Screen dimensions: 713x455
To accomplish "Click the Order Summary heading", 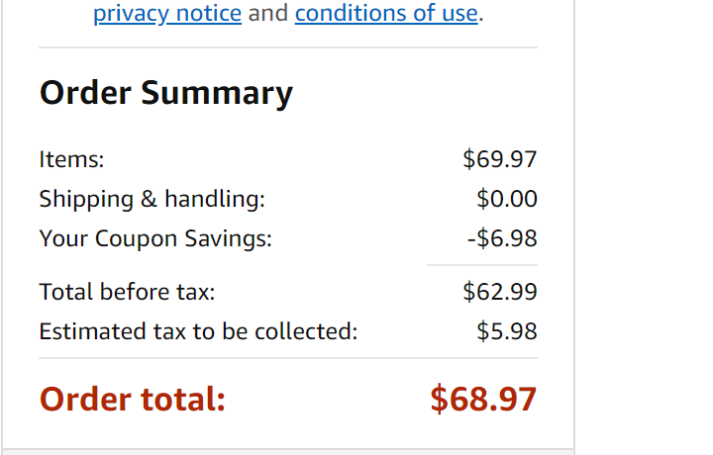I will tap(166, 93).
